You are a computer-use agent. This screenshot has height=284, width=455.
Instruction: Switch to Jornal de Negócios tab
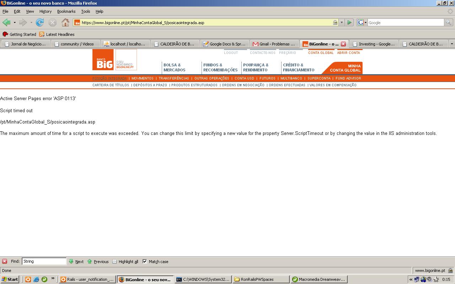point(26,44)
